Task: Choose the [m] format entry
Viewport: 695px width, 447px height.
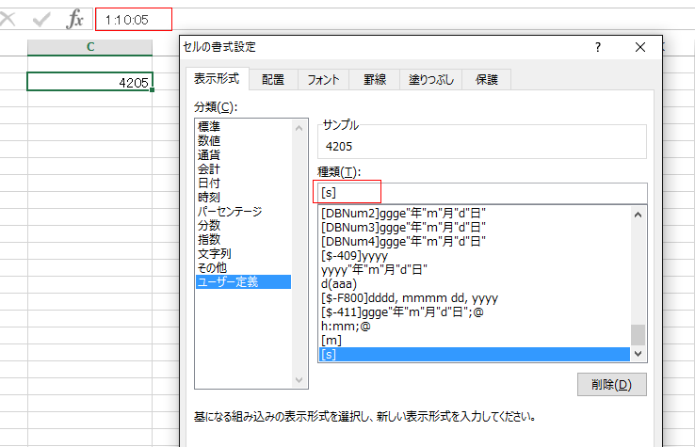Action: pos(475,341)
